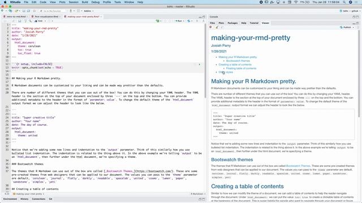Open the History tab at the bottom
This screenshot has width=362, height=203.
tap(24, 199)
